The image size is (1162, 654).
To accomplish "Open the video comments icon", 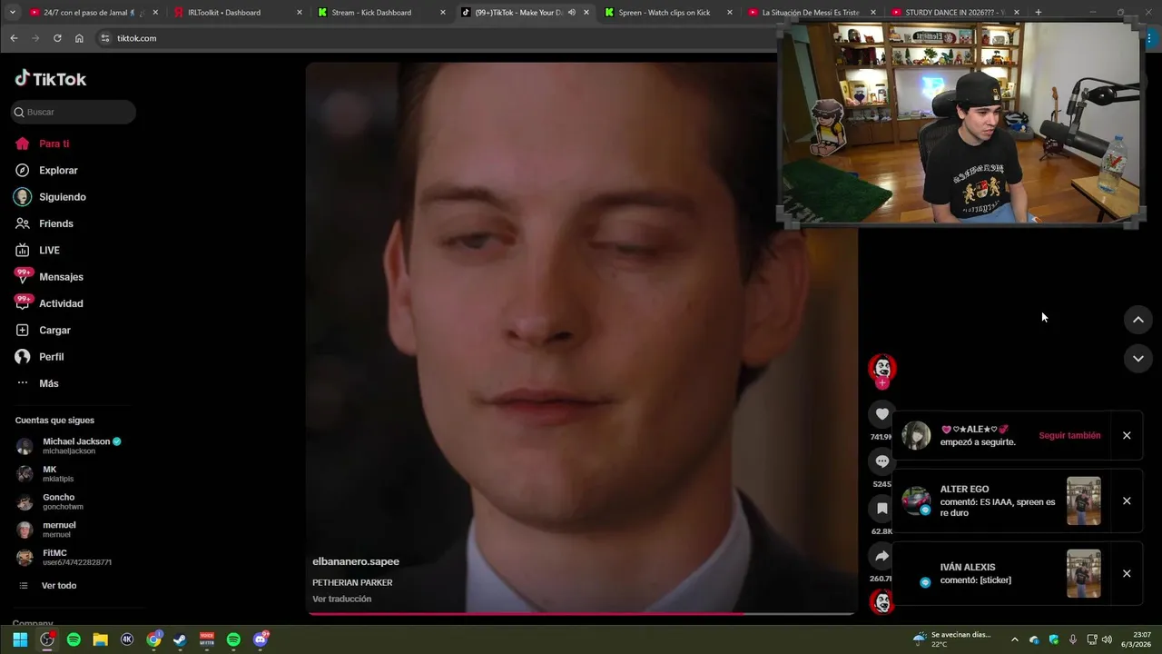I will click(x=881, y=461).
